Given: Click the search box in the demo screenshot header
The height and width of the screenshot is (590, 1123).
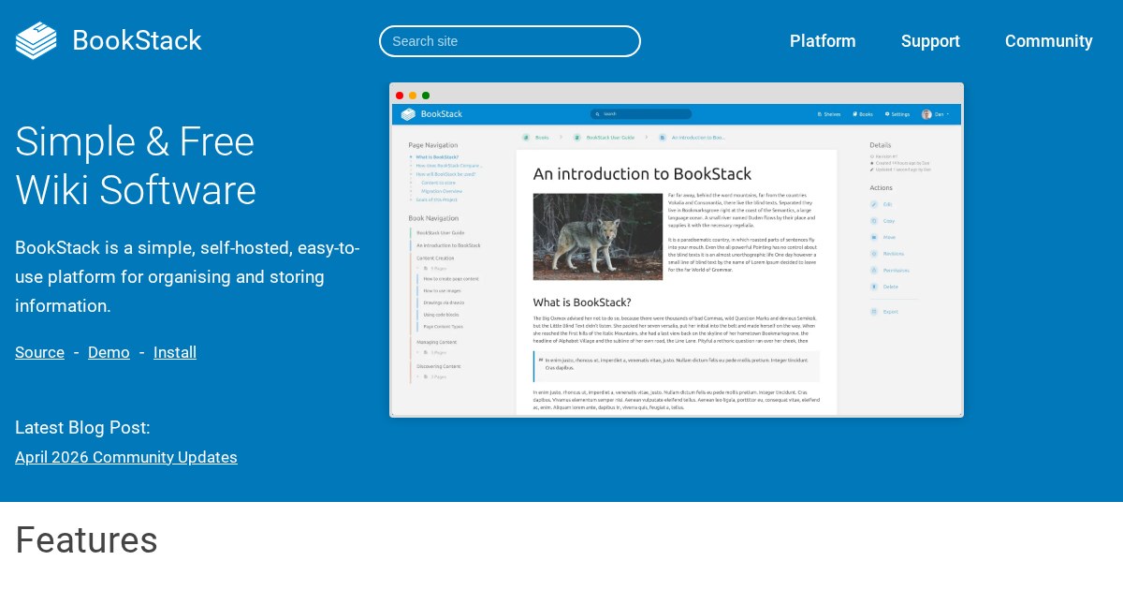Looking at the screenshot, I should (x=641, y=114).
